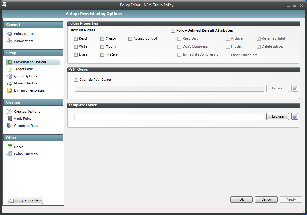Click the Notes list icon
Viewport: 307px width, 215px height.
pyautogui.click(x=10, y=147)
